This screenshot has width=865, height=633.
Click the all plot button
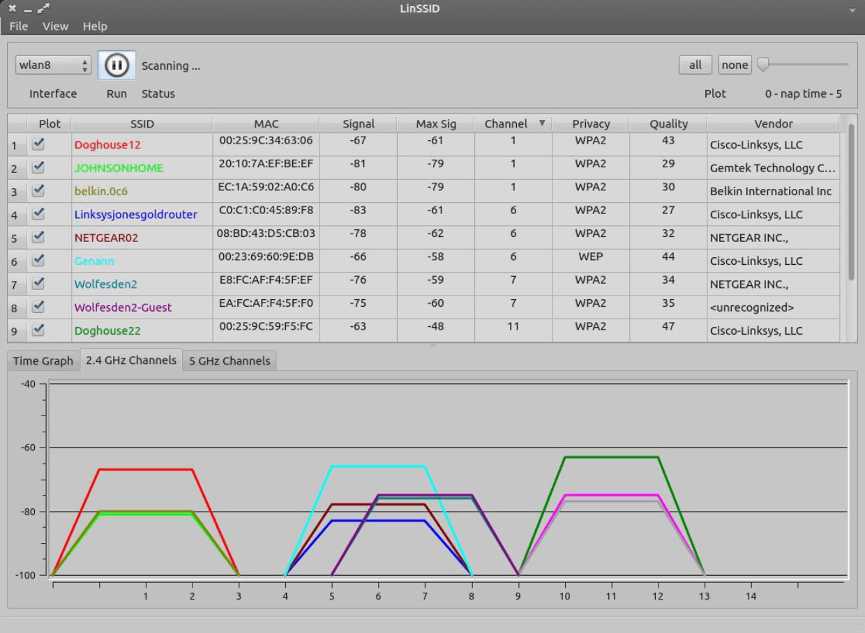click(x=695, y=64)
